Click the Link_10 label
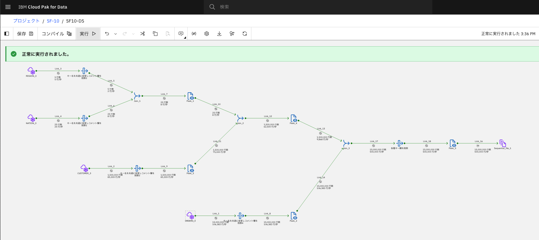Image resolution: width=539 pixels, height=240 pixels. click(x=216, y=104)
